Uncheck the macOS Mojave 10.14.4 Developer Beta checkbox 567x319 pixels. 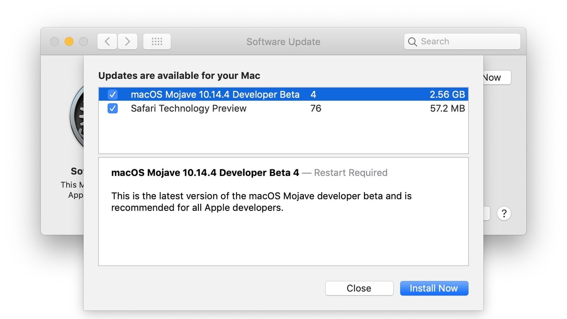[113, 94]
